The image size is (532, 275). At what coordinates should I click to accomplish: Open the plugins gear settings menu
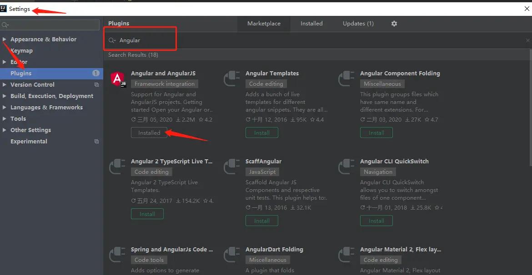click(394, 24)
